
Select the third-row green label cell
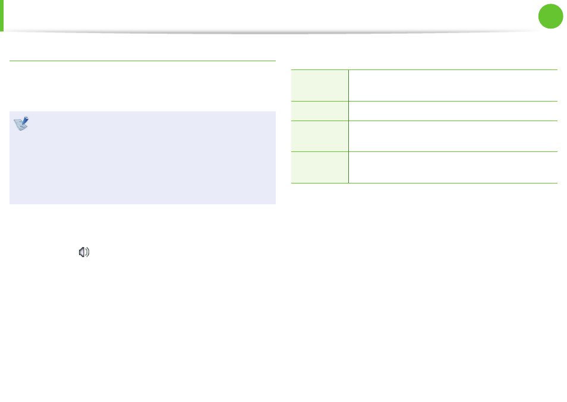pyautogui.click(x=320, y=136)
